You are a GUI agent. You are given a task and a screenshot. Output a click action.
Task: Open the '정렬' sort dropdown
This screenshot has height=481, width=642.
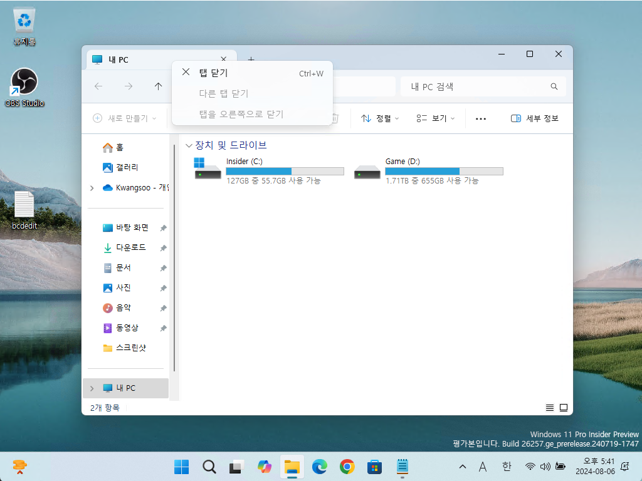coord(379,118)
